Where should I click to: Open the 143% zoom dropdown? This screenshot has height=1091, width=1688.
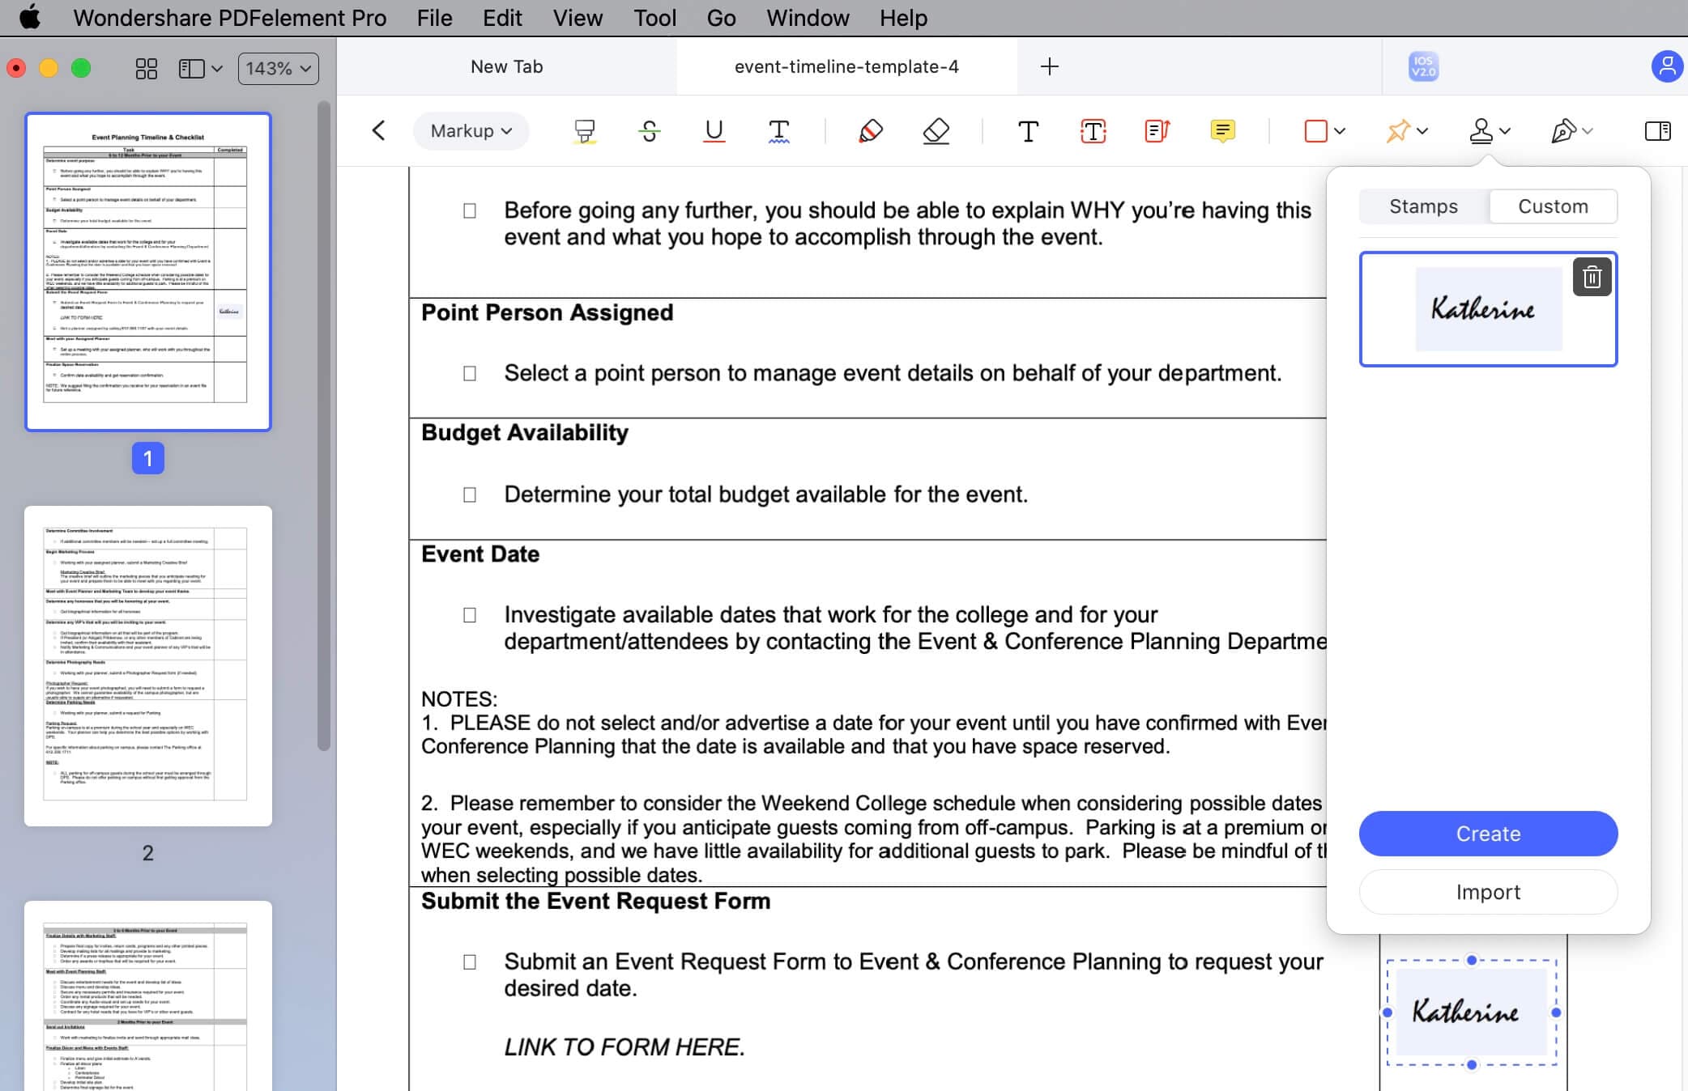point(278,69)
